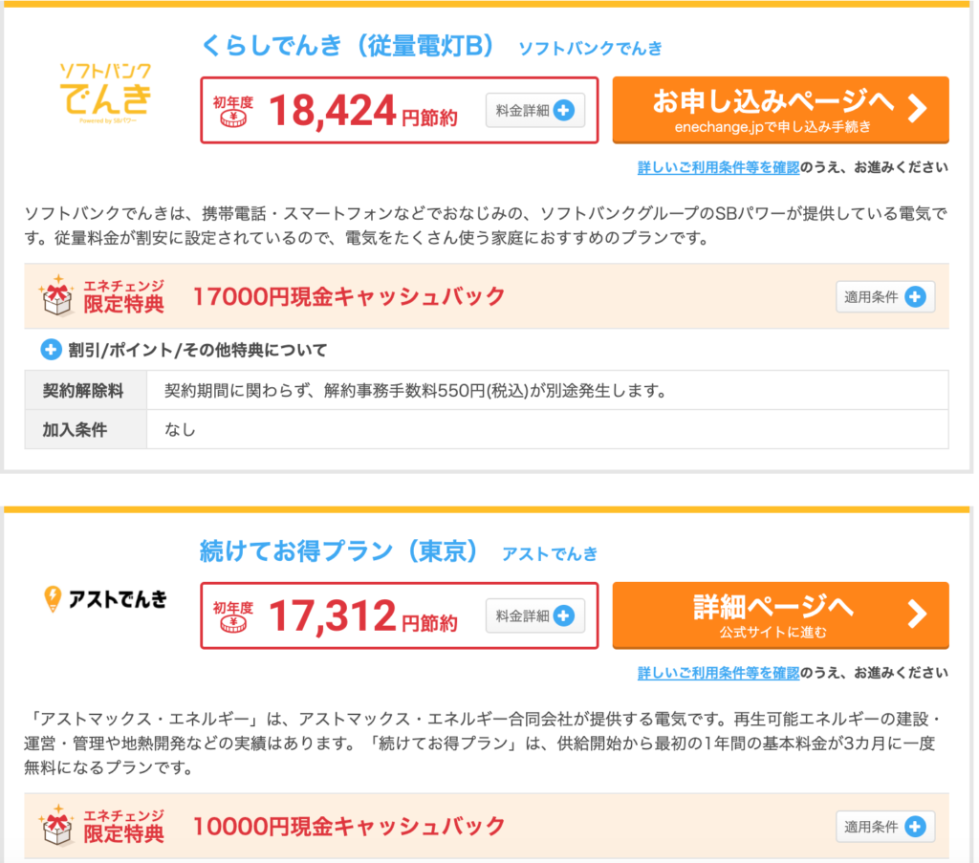Viewport: 979px width, 863px height.
Task: Expand 料金詳細 for the Asuto Denki plan
Action: tap(535, 615)
